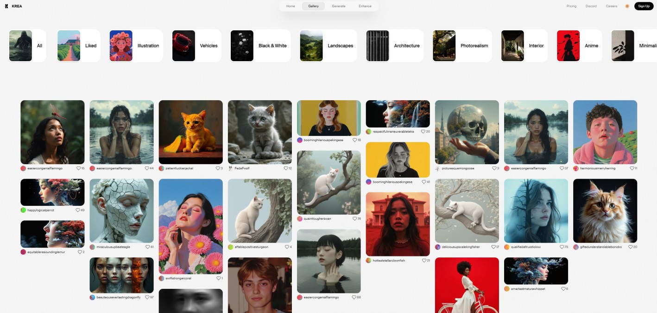
Task: Select the Architecture category
Action: (395, 46)
